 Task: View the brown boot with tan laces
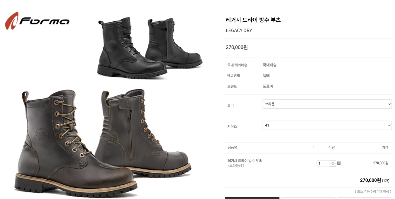pos(75,143)
